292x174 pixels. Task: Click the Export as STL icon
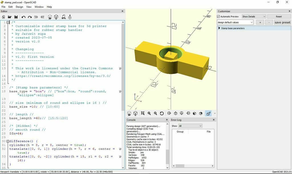point(64,17)
